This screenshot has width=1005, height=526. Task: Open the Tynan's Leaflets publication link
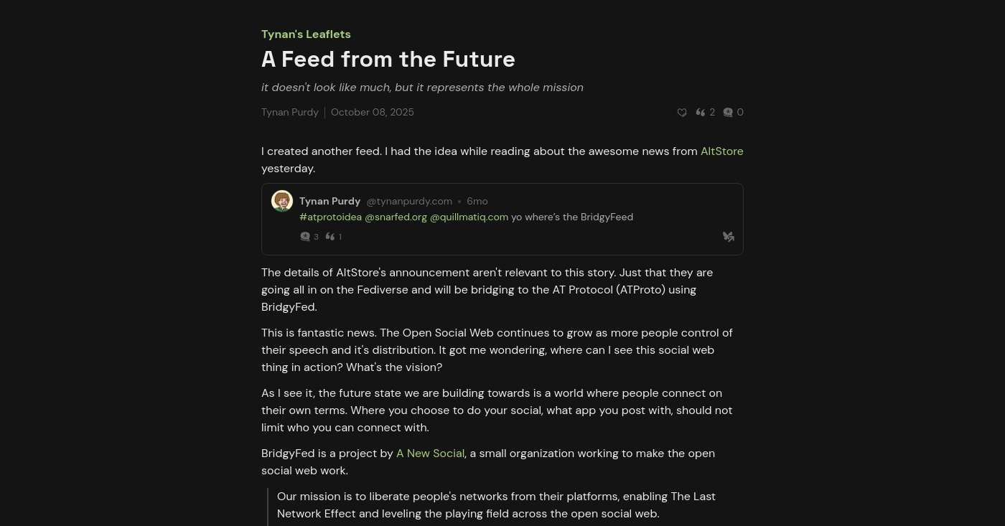click(306, 34)
